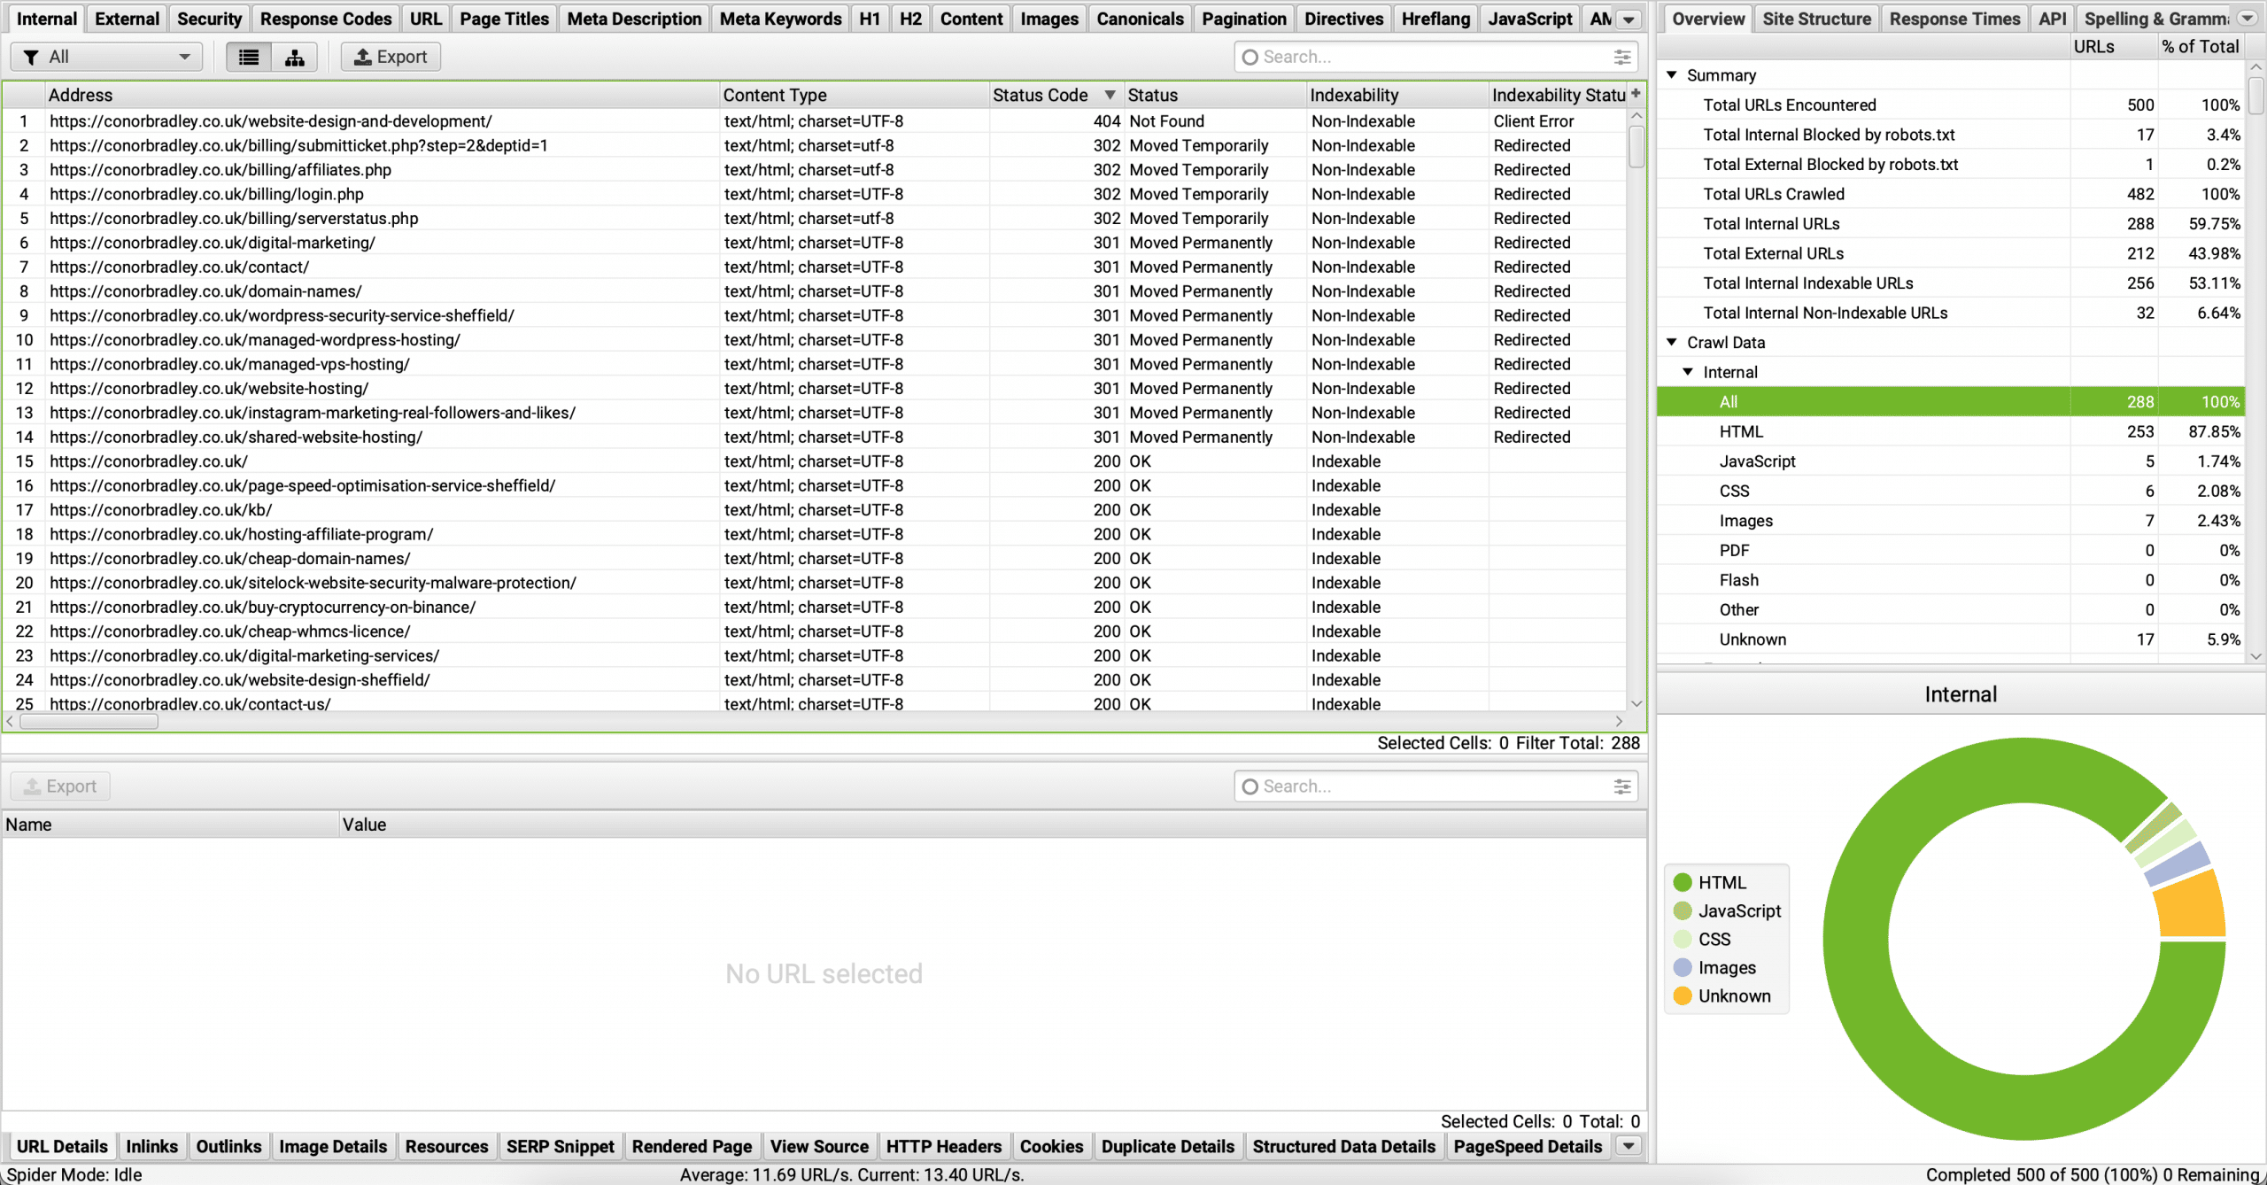Click the upper search magnifier icon
The width and height of the screenshot is (2267, 1185).
1250,58
